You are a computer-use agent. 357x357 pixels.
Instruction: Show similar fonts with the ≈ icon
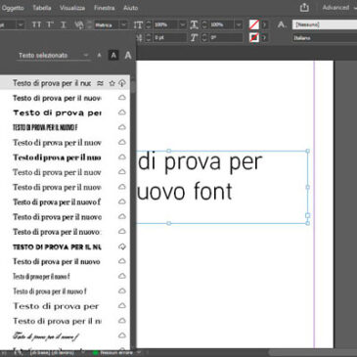point(100,83)
